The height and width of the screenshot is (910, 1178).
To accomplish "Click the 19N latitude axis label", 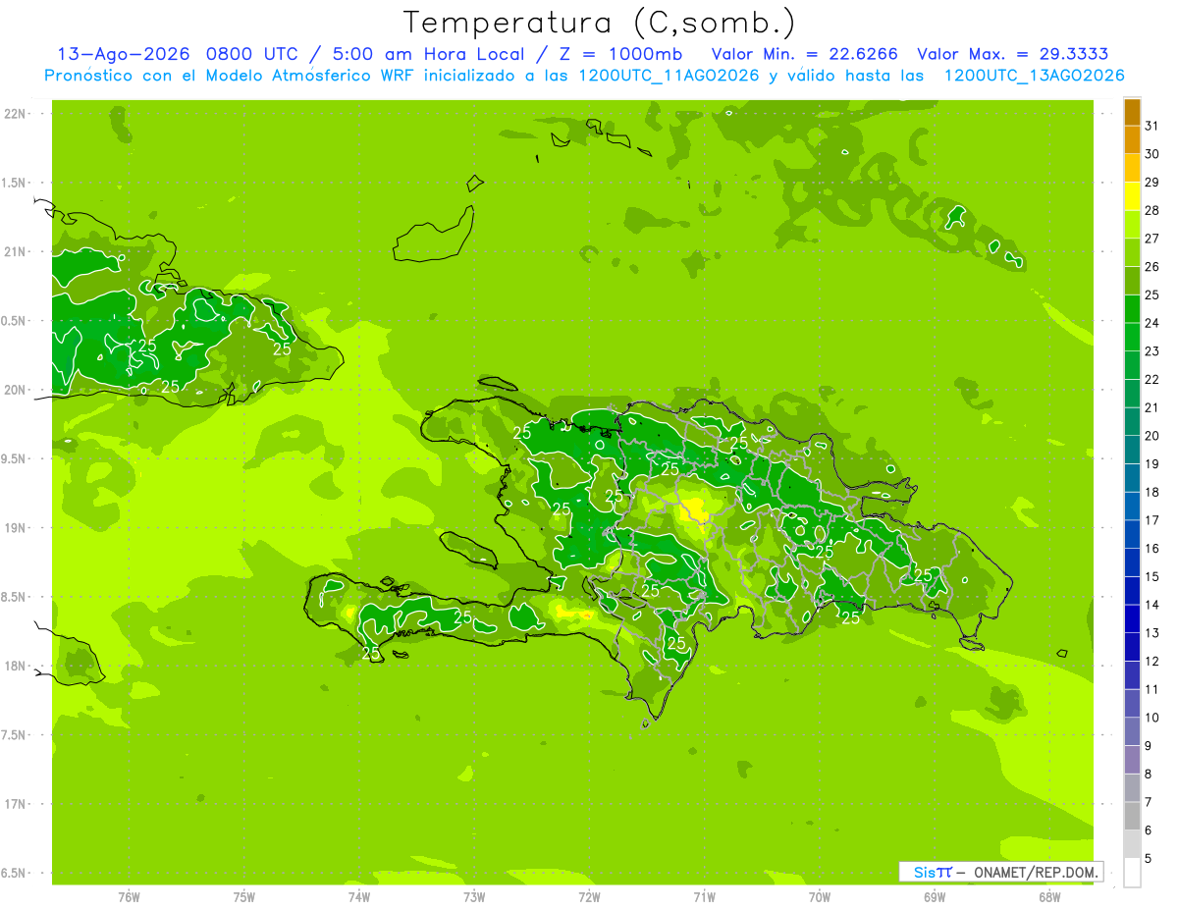I will (15, 528).
